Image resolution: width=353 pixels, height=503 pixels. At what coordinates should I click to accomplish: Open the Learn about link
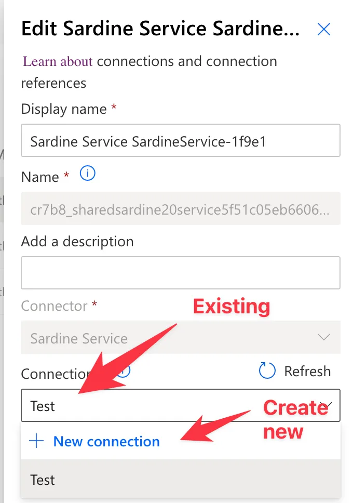click(58, 61)
